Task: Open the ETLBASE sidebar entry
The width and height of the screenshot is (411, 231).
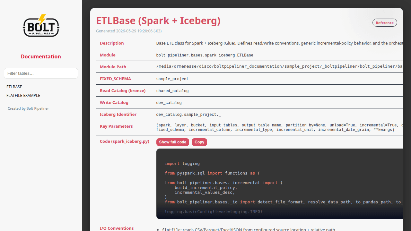Action: tap(14, 87)
